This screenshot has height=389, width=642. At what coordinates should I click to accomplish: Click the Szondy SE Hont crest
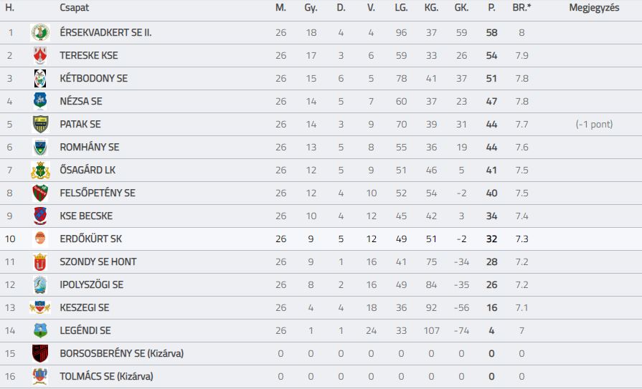[x=40, y=261]
